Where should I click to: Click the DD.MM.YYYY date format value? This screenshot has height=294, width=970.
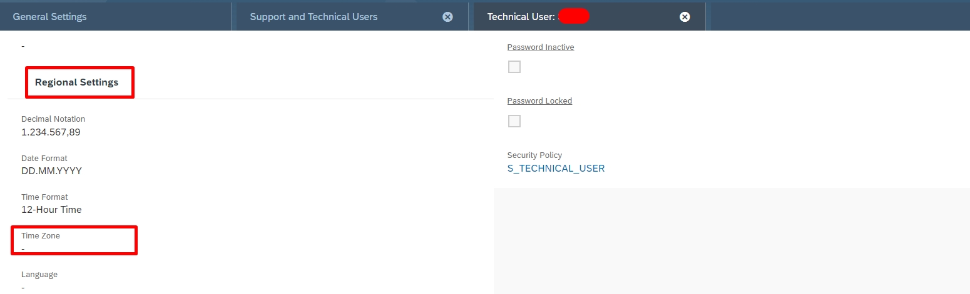click(51, 171)
